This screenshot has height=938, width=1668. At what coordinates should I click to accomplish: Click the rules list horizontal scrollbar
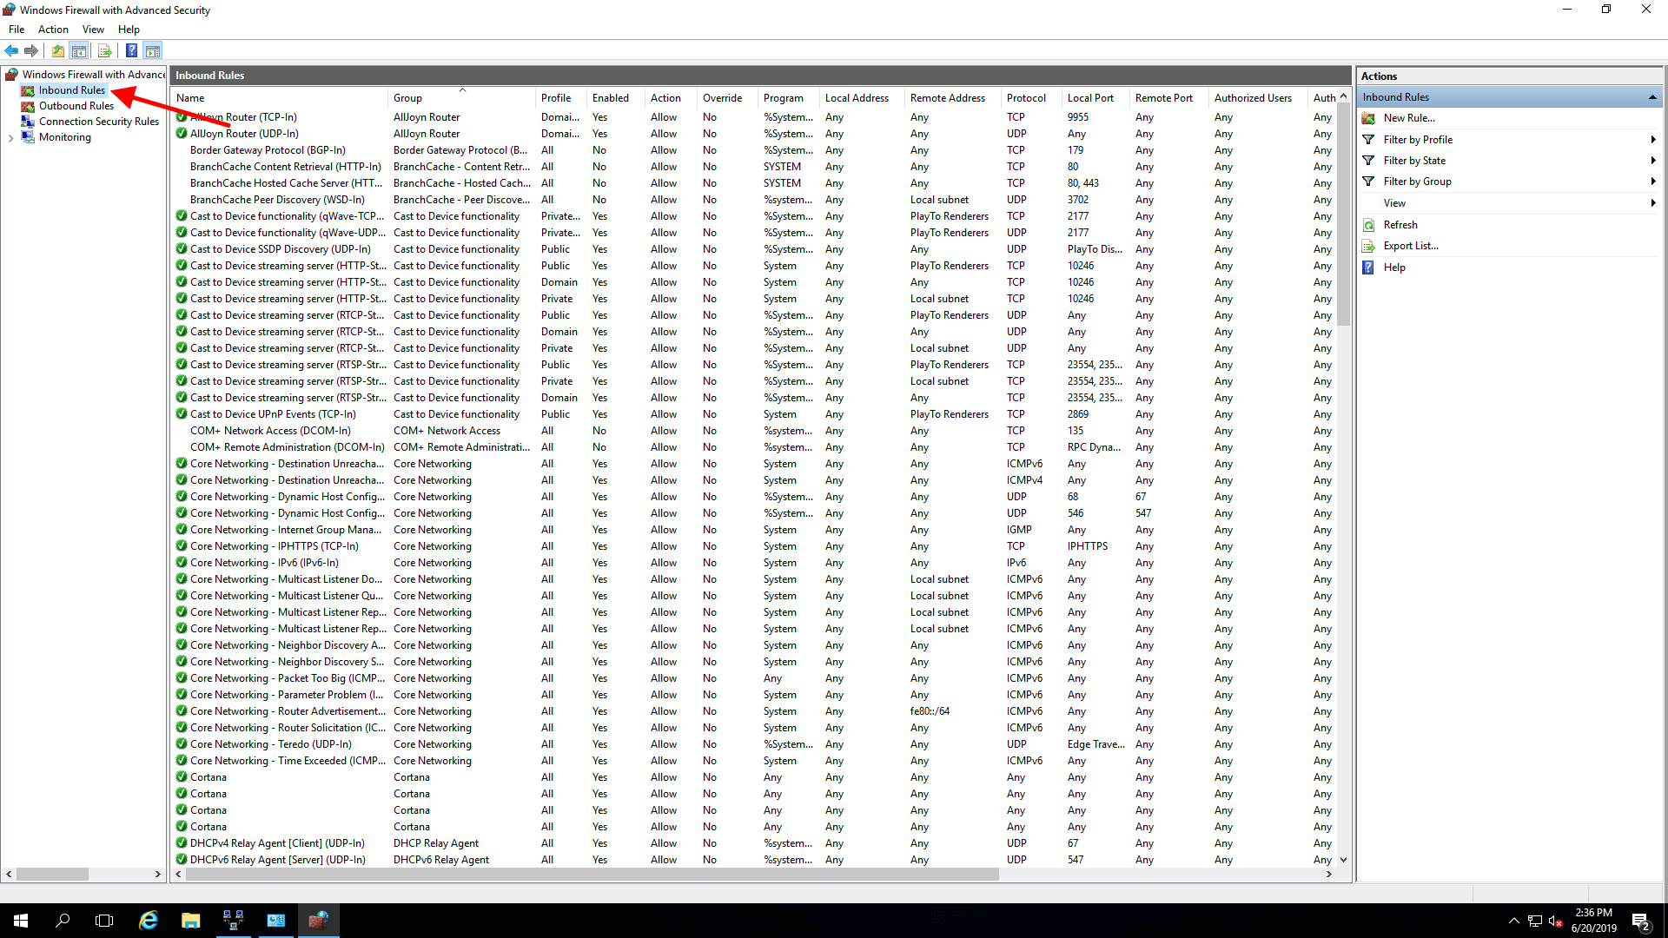pyautogui.click(x=592, y=875)
